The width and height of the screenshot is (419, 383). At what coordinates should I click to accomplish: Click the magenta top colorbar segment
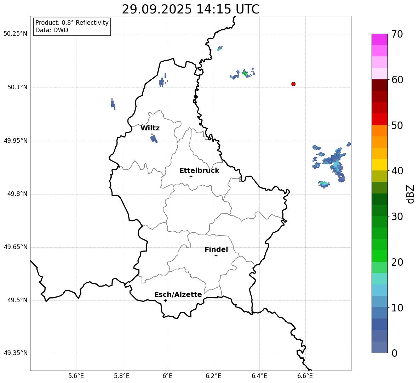(380, 40)
